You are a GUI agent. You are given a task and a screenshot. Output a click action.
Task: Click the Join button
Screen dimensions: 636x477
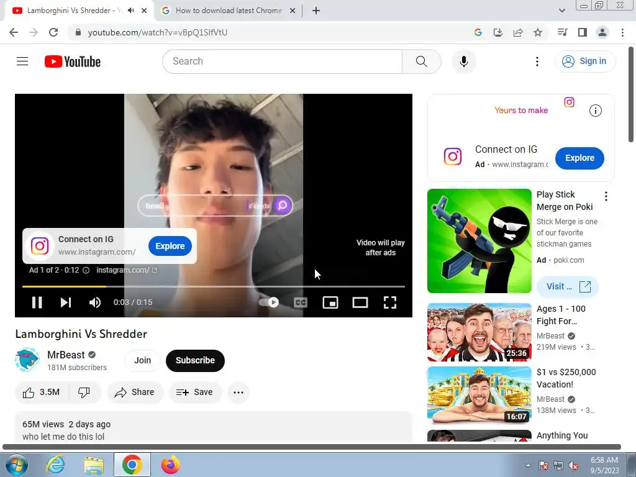(x=142, y=360)
